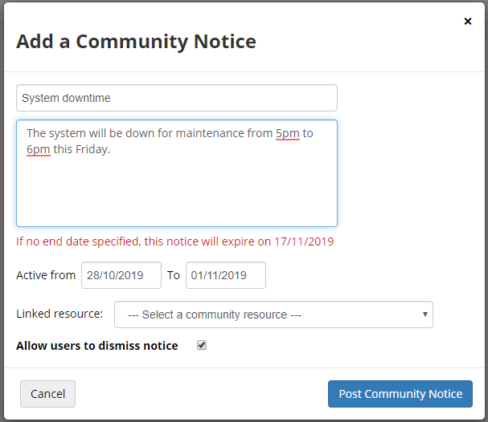Uncheck the allow users to dismiss checkbox

click(202, 346)
